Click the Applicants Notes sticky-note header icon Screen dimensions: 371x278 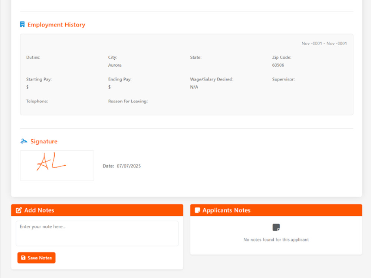(197, 210)
